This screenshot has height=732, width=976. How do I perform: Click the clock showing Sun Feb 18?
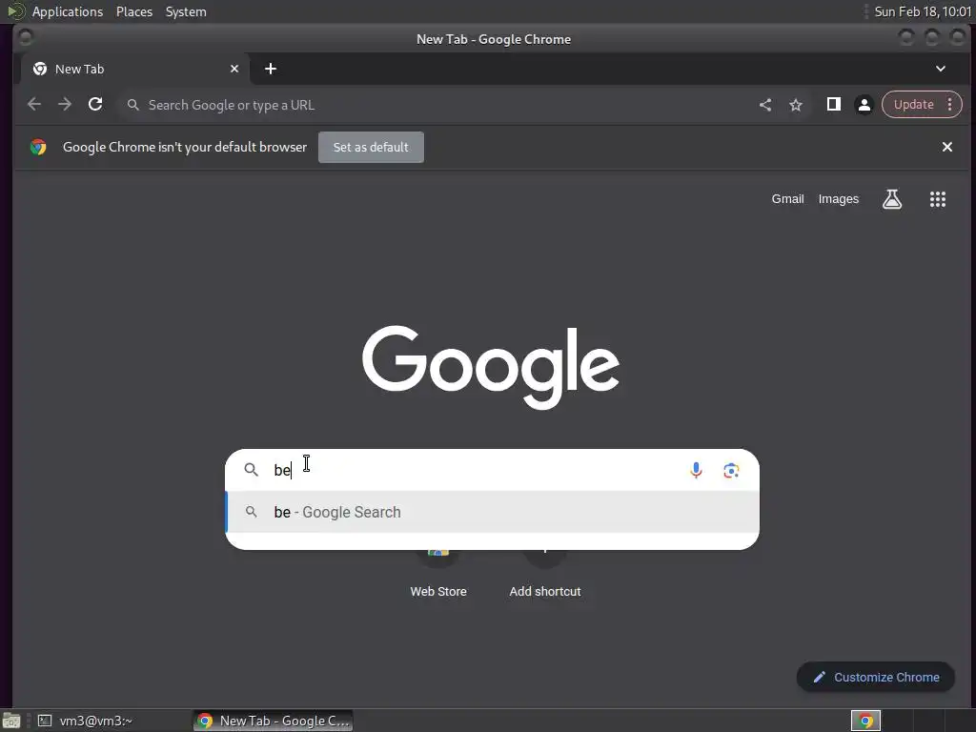(x=923, y=11)
